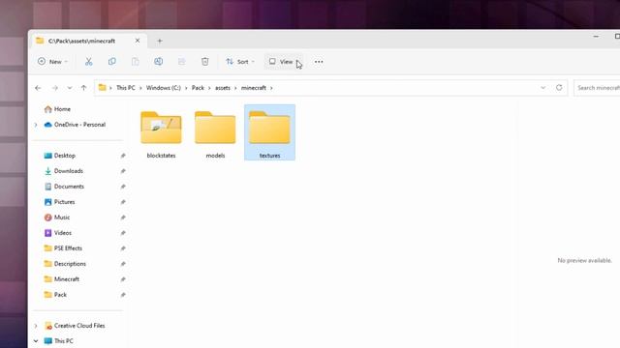The image size is (620, 348).
Task: Click the pin icon beside Desktop
Action: pyautogui.click(x=123, y=156)
